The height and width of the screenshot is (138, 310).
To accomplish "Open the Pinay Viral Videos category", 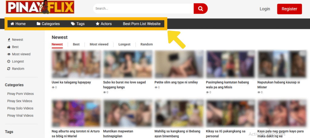I will 20,116.
